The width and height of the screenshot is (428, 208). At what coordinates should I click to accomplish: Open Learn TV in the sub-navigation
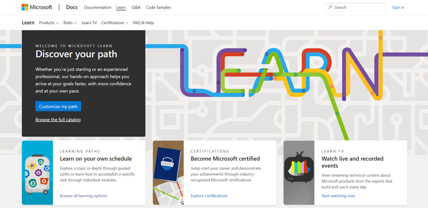point(89,23)
